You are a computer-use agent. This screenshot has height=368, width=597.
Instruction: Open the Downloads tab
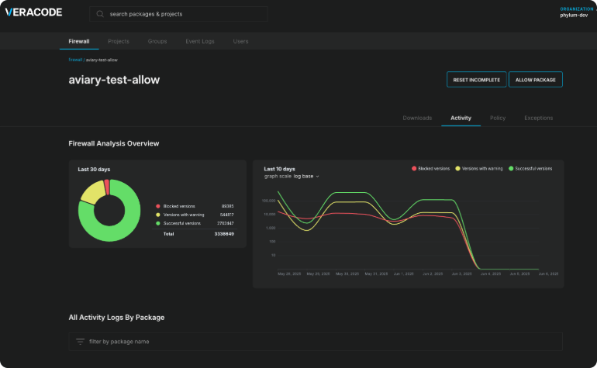(x=417, y=118)
